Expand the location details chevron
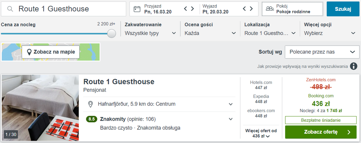 click(231, 104)
